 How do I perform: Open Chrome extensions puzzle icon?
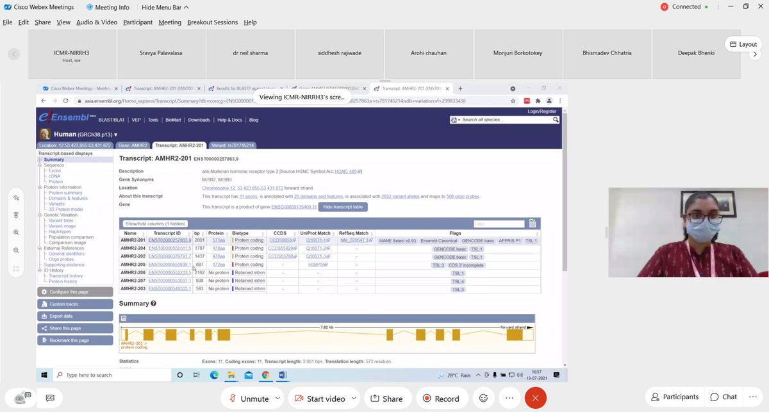point(537,101)
